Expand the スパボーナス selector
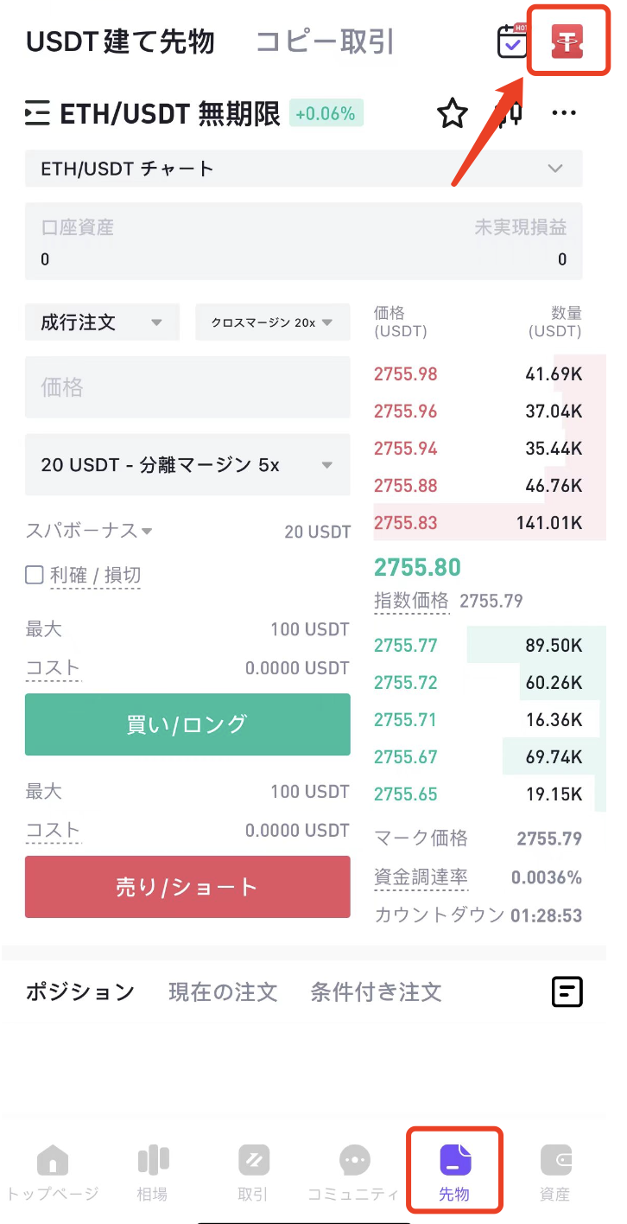 click(x=89, y=531)
